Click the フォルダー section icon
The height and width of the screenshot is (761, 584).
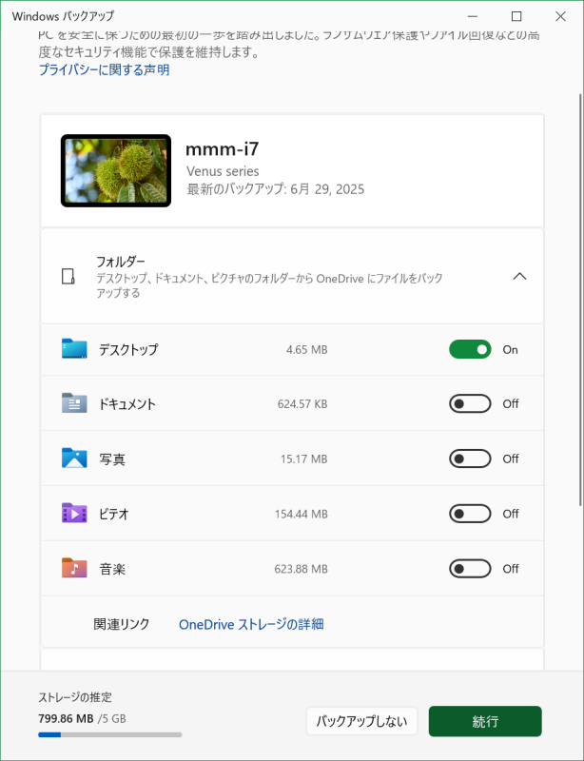tap(68, 277)
